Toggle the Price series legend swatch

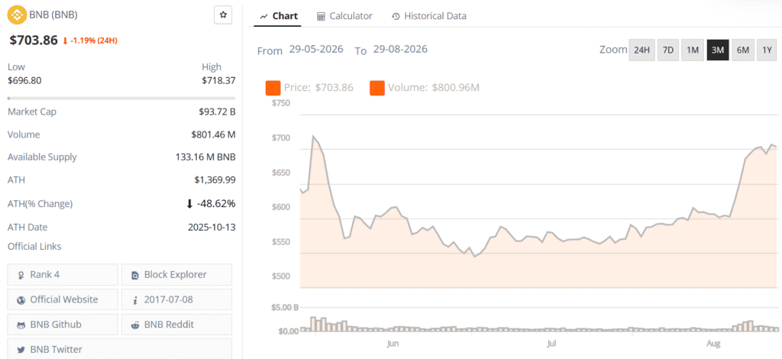273,88
